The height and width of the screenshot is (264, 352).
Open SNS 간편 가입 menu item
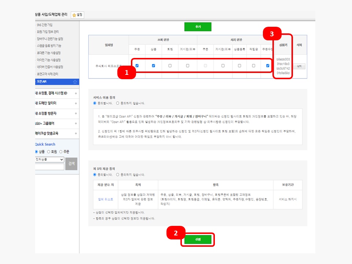[44, 25]
